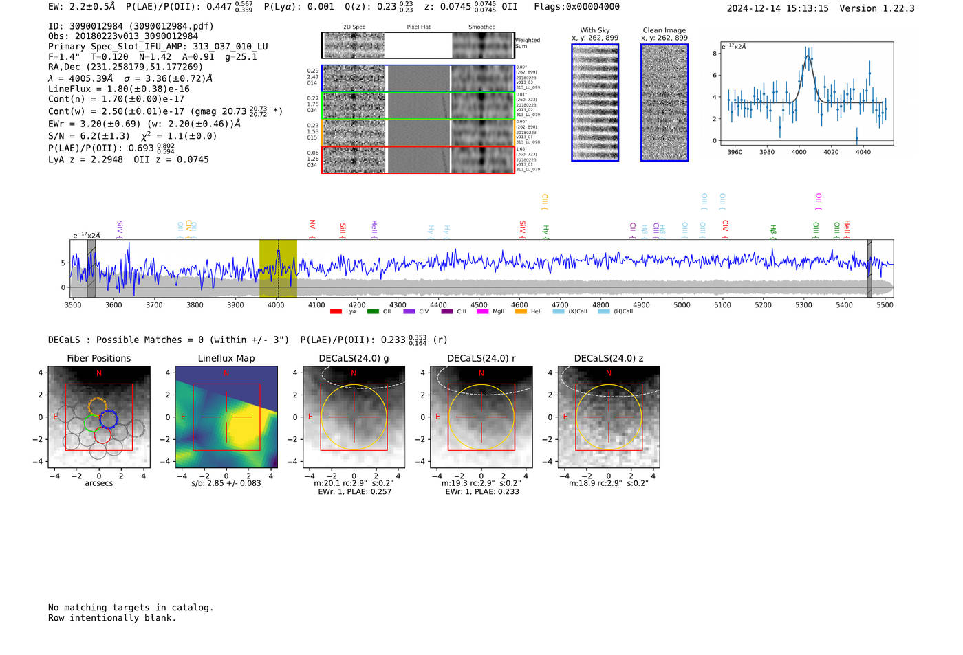Click the wavelength λ = 4005.39Å line
This screenshot has width=963, height=655.
point(131,78)
